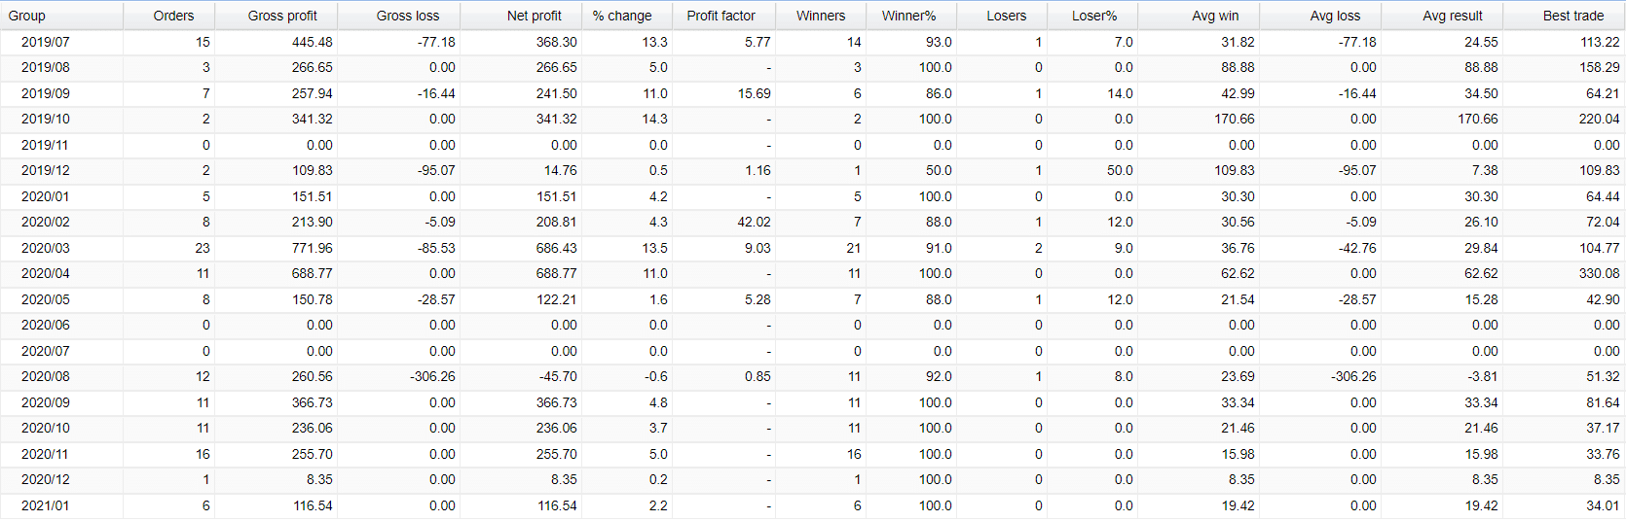Image resolution: width=1626 pixels, height=521 pixels.
Task: Select the 2019/07 group row
Action: [812, 42]
